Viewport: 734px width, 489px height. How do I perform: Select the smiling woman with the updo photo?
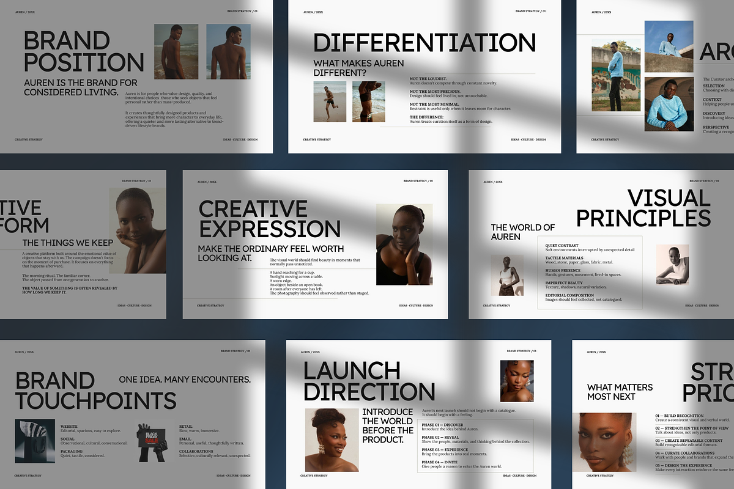point(332,440)
